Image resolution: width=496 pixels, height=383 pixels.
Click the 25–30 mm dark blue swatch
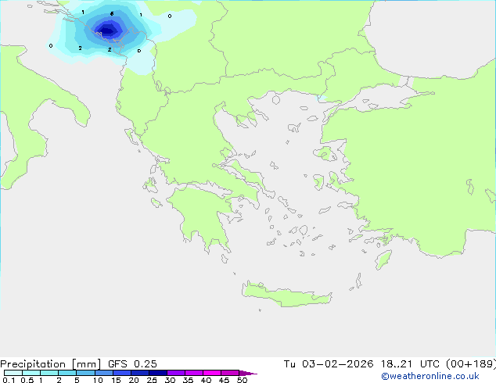(158, 373)
